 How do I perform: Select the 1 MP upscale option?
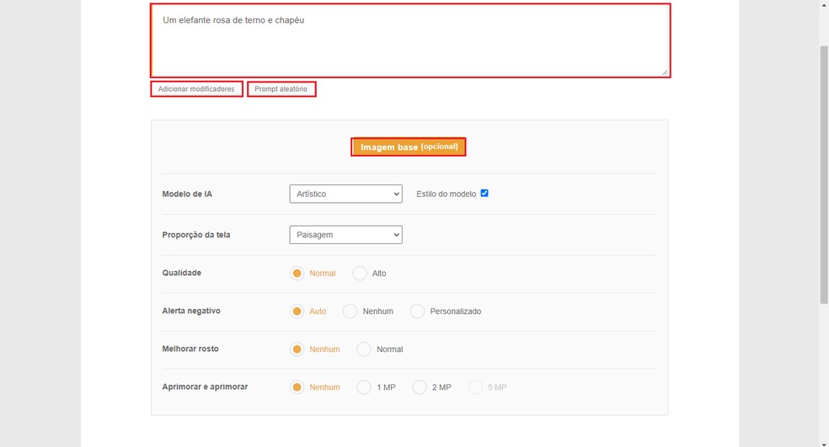click(364, 387)
